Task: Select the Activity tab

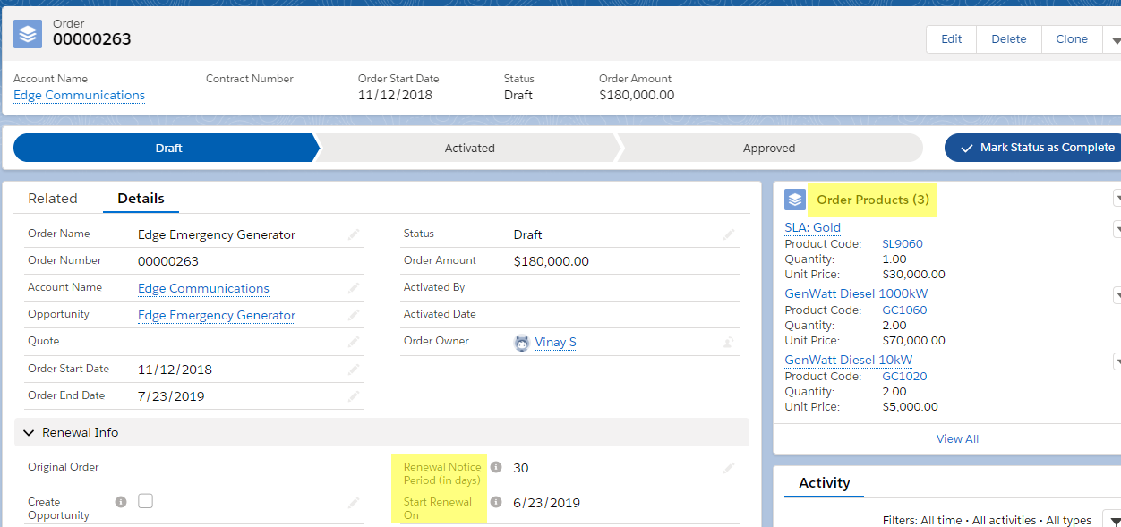Action: [824, 482]
